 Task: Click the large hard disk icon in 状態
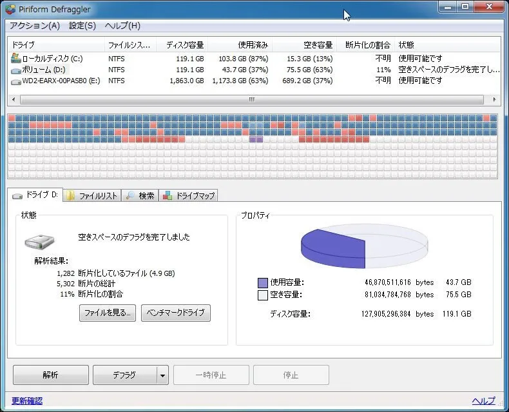click(39, 242)
